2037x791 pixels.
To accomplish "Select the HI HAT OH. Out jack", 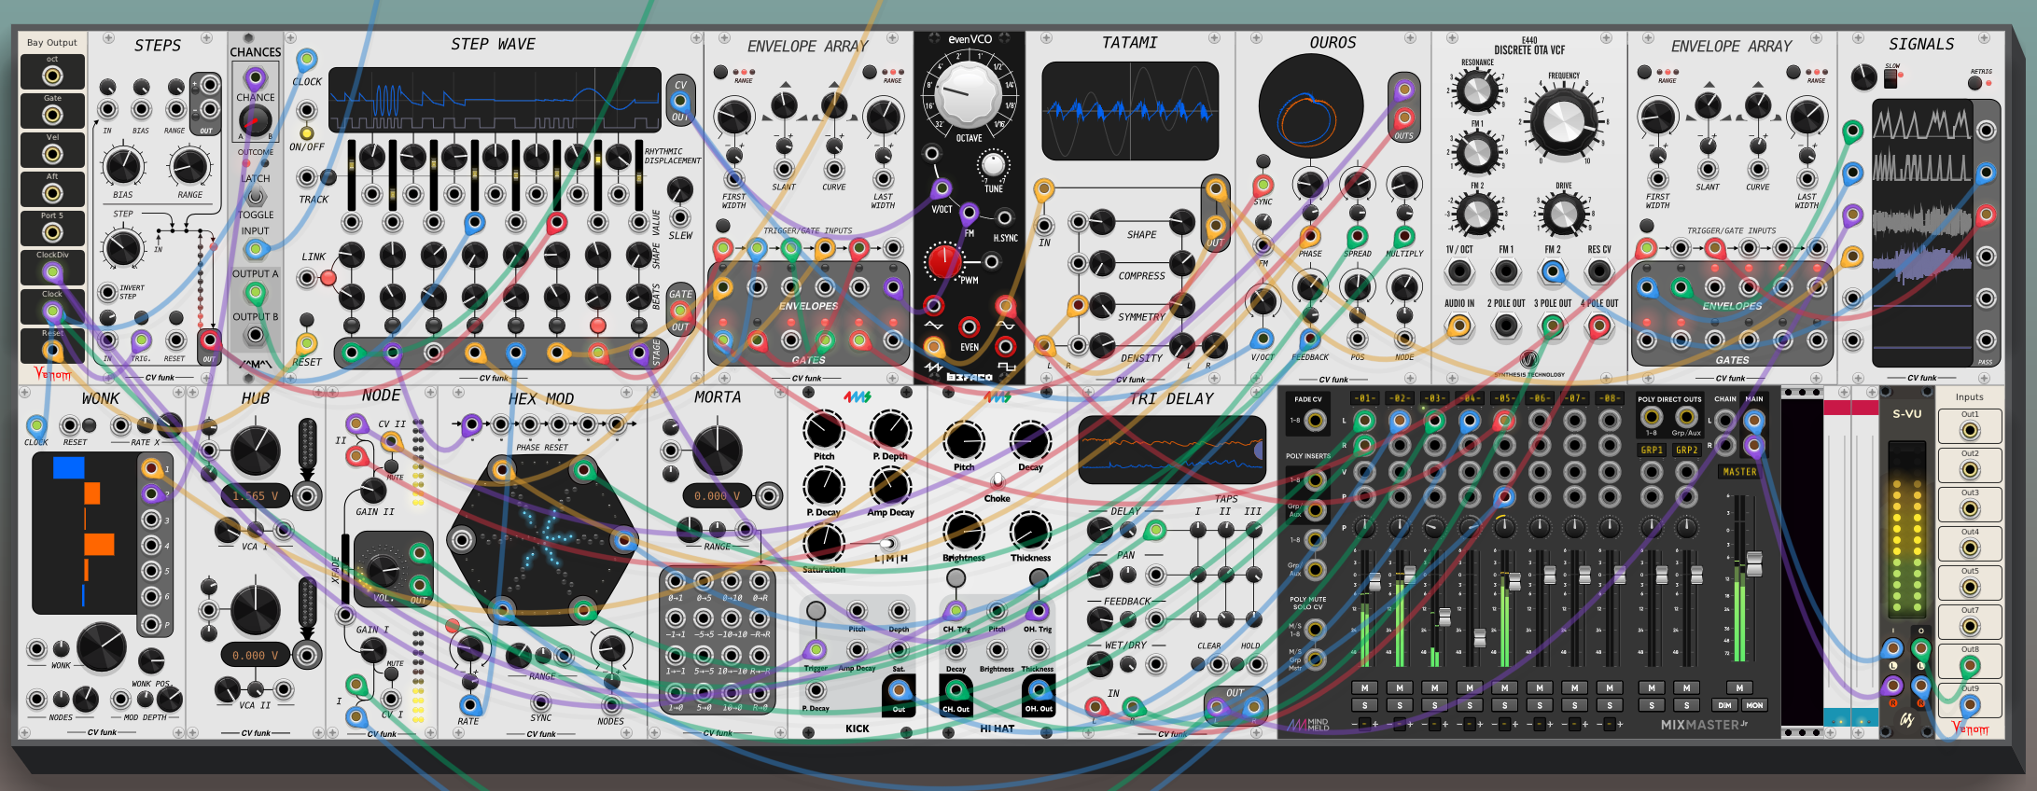I will point(1038,690).
